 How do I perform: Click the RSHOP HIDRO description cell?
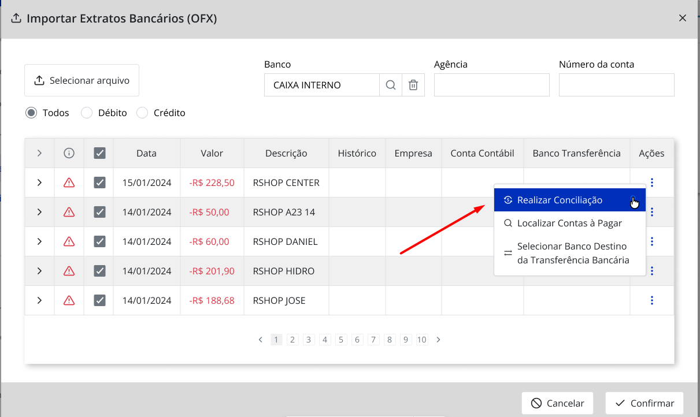coord(286,271)
